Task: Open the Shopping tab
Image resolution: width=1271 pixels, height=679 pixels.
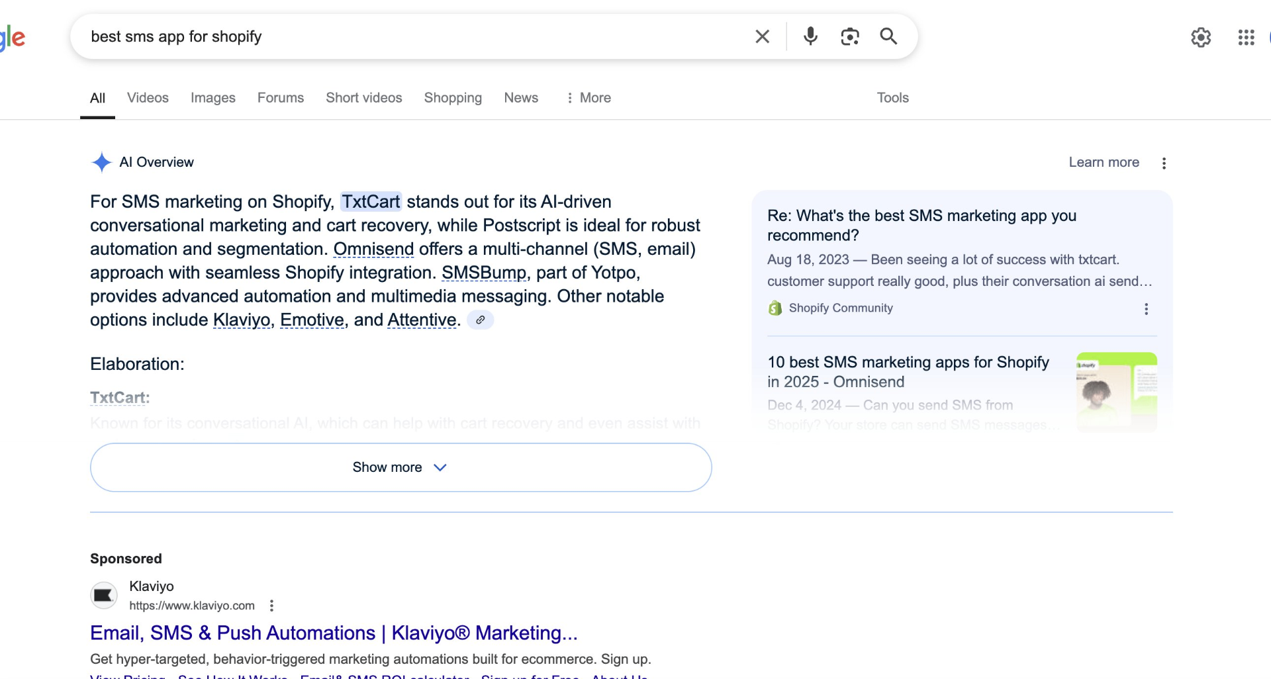Action: (x=452, y=97)
